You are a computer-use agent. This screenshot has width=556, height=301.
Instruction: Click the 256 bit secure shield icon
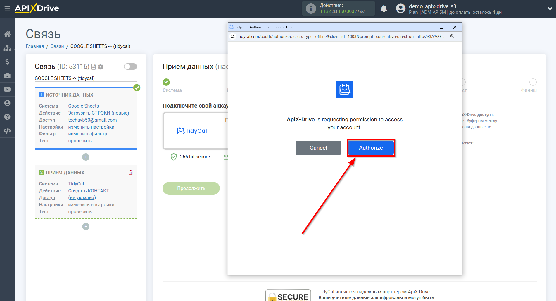(x=174, y=157)
